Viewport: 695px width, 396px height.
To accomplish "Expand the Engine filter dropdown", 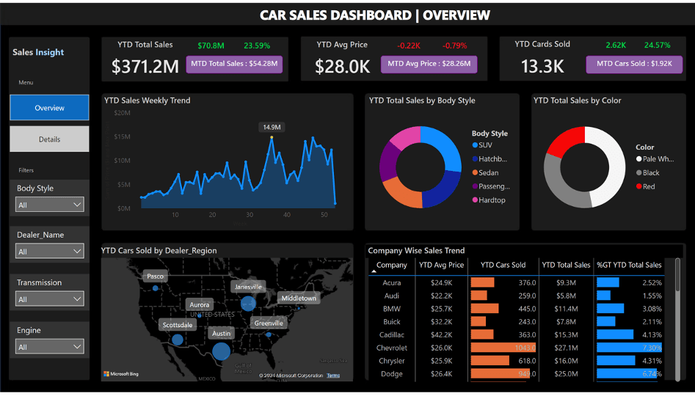I will (50, 347).
